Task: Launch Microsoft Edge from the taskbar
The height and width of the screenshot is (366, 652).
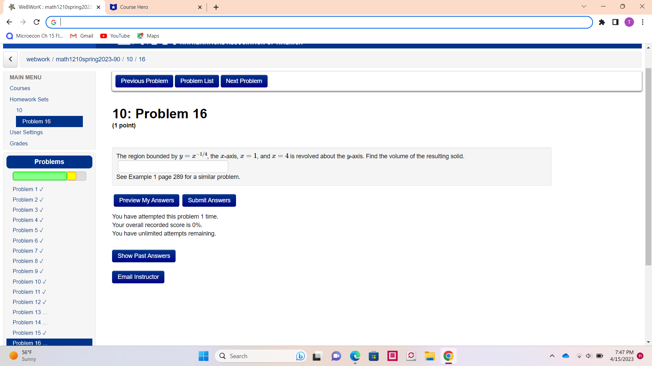Action: coord(355,356)
